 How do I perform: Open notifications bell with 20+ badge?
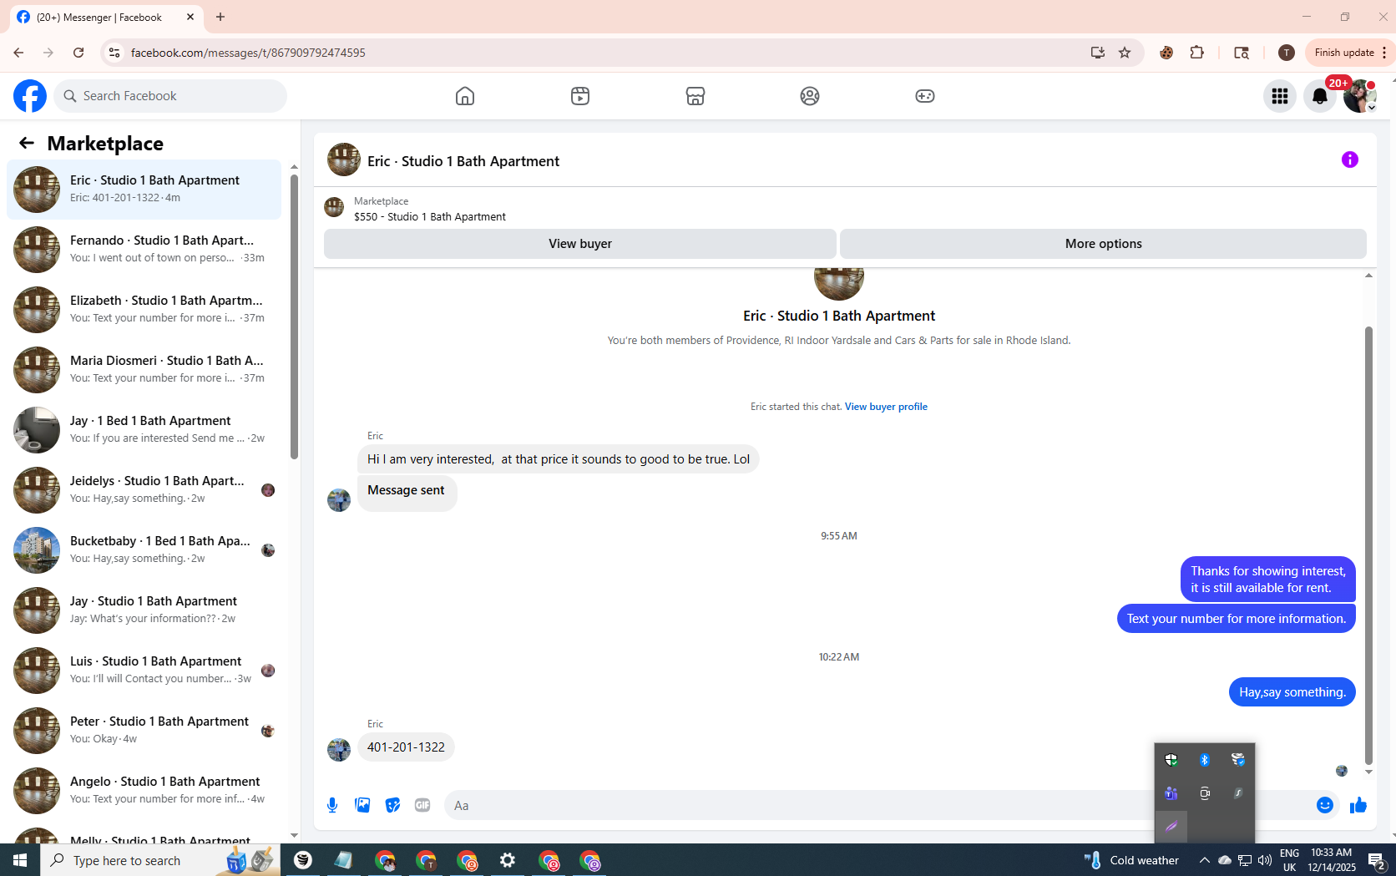[1320, 96]
